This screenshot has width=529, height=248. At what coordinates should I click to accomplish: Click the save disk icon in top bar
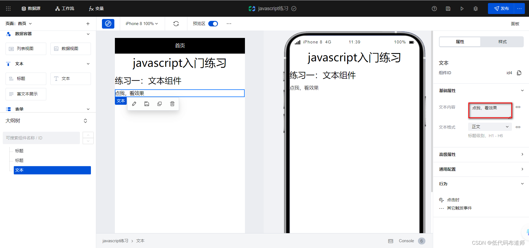click(448, 9)
